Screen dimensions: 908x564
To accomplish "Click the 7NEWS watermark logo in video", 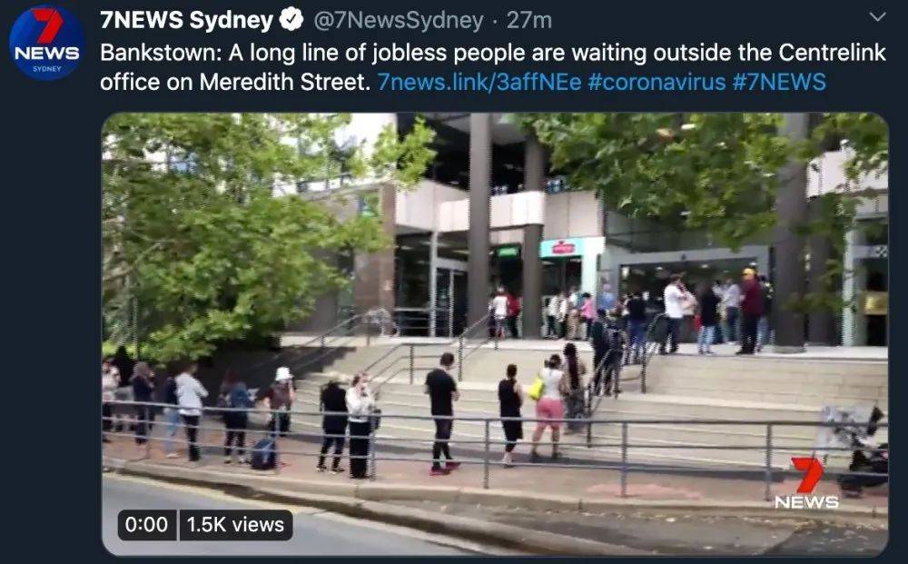I will [x=806, y=483].
